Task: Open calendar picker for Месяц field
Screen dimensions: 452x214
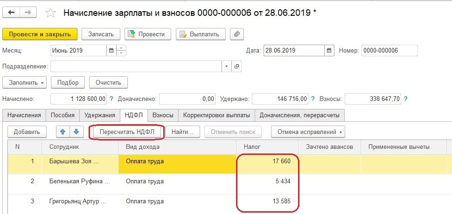Action: coord(111,50)
